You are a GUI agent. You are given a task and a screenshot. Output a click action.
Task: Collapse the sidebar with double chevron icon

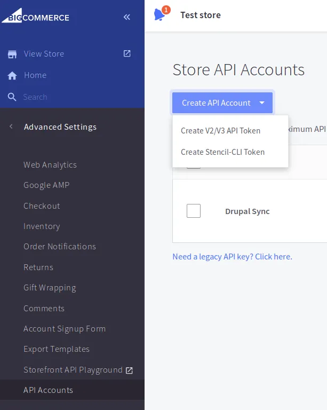[126, 17]
